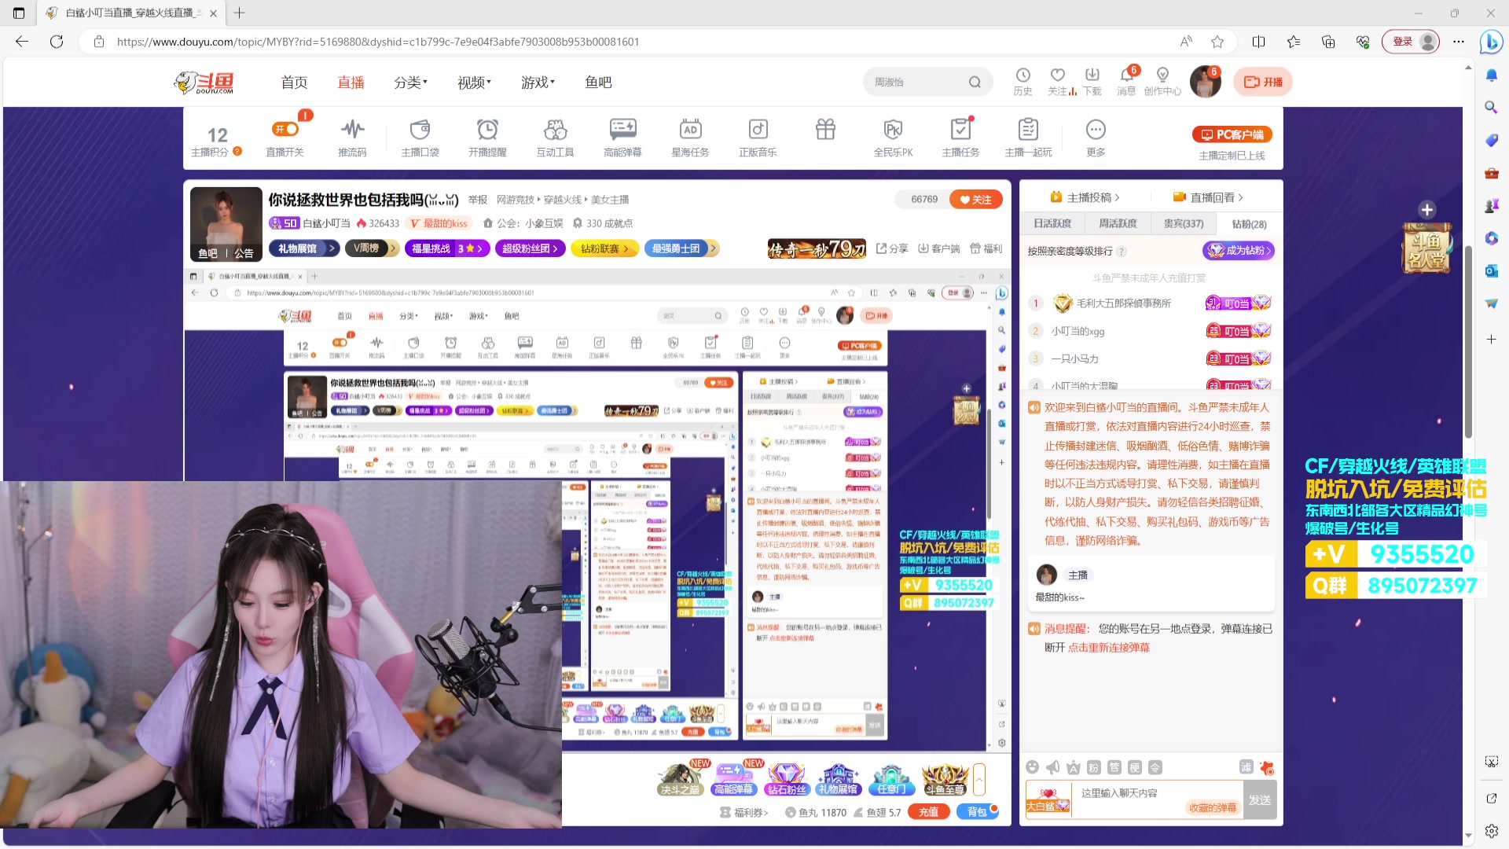This screenshot has height=849, width=1509.
Task: Switch to the 钻粉(28) tab
Action: [1249, 224]
